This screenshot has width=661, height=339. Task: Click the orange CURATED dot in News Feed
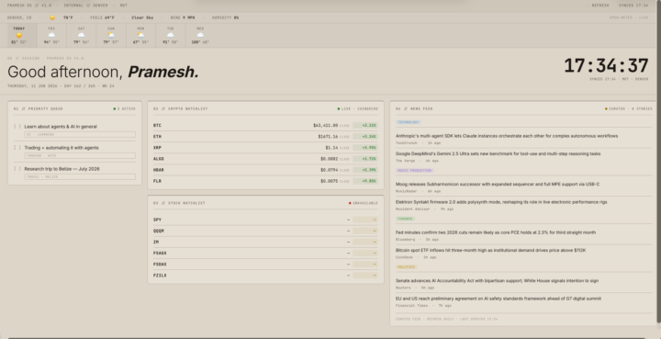pos(606,108)
